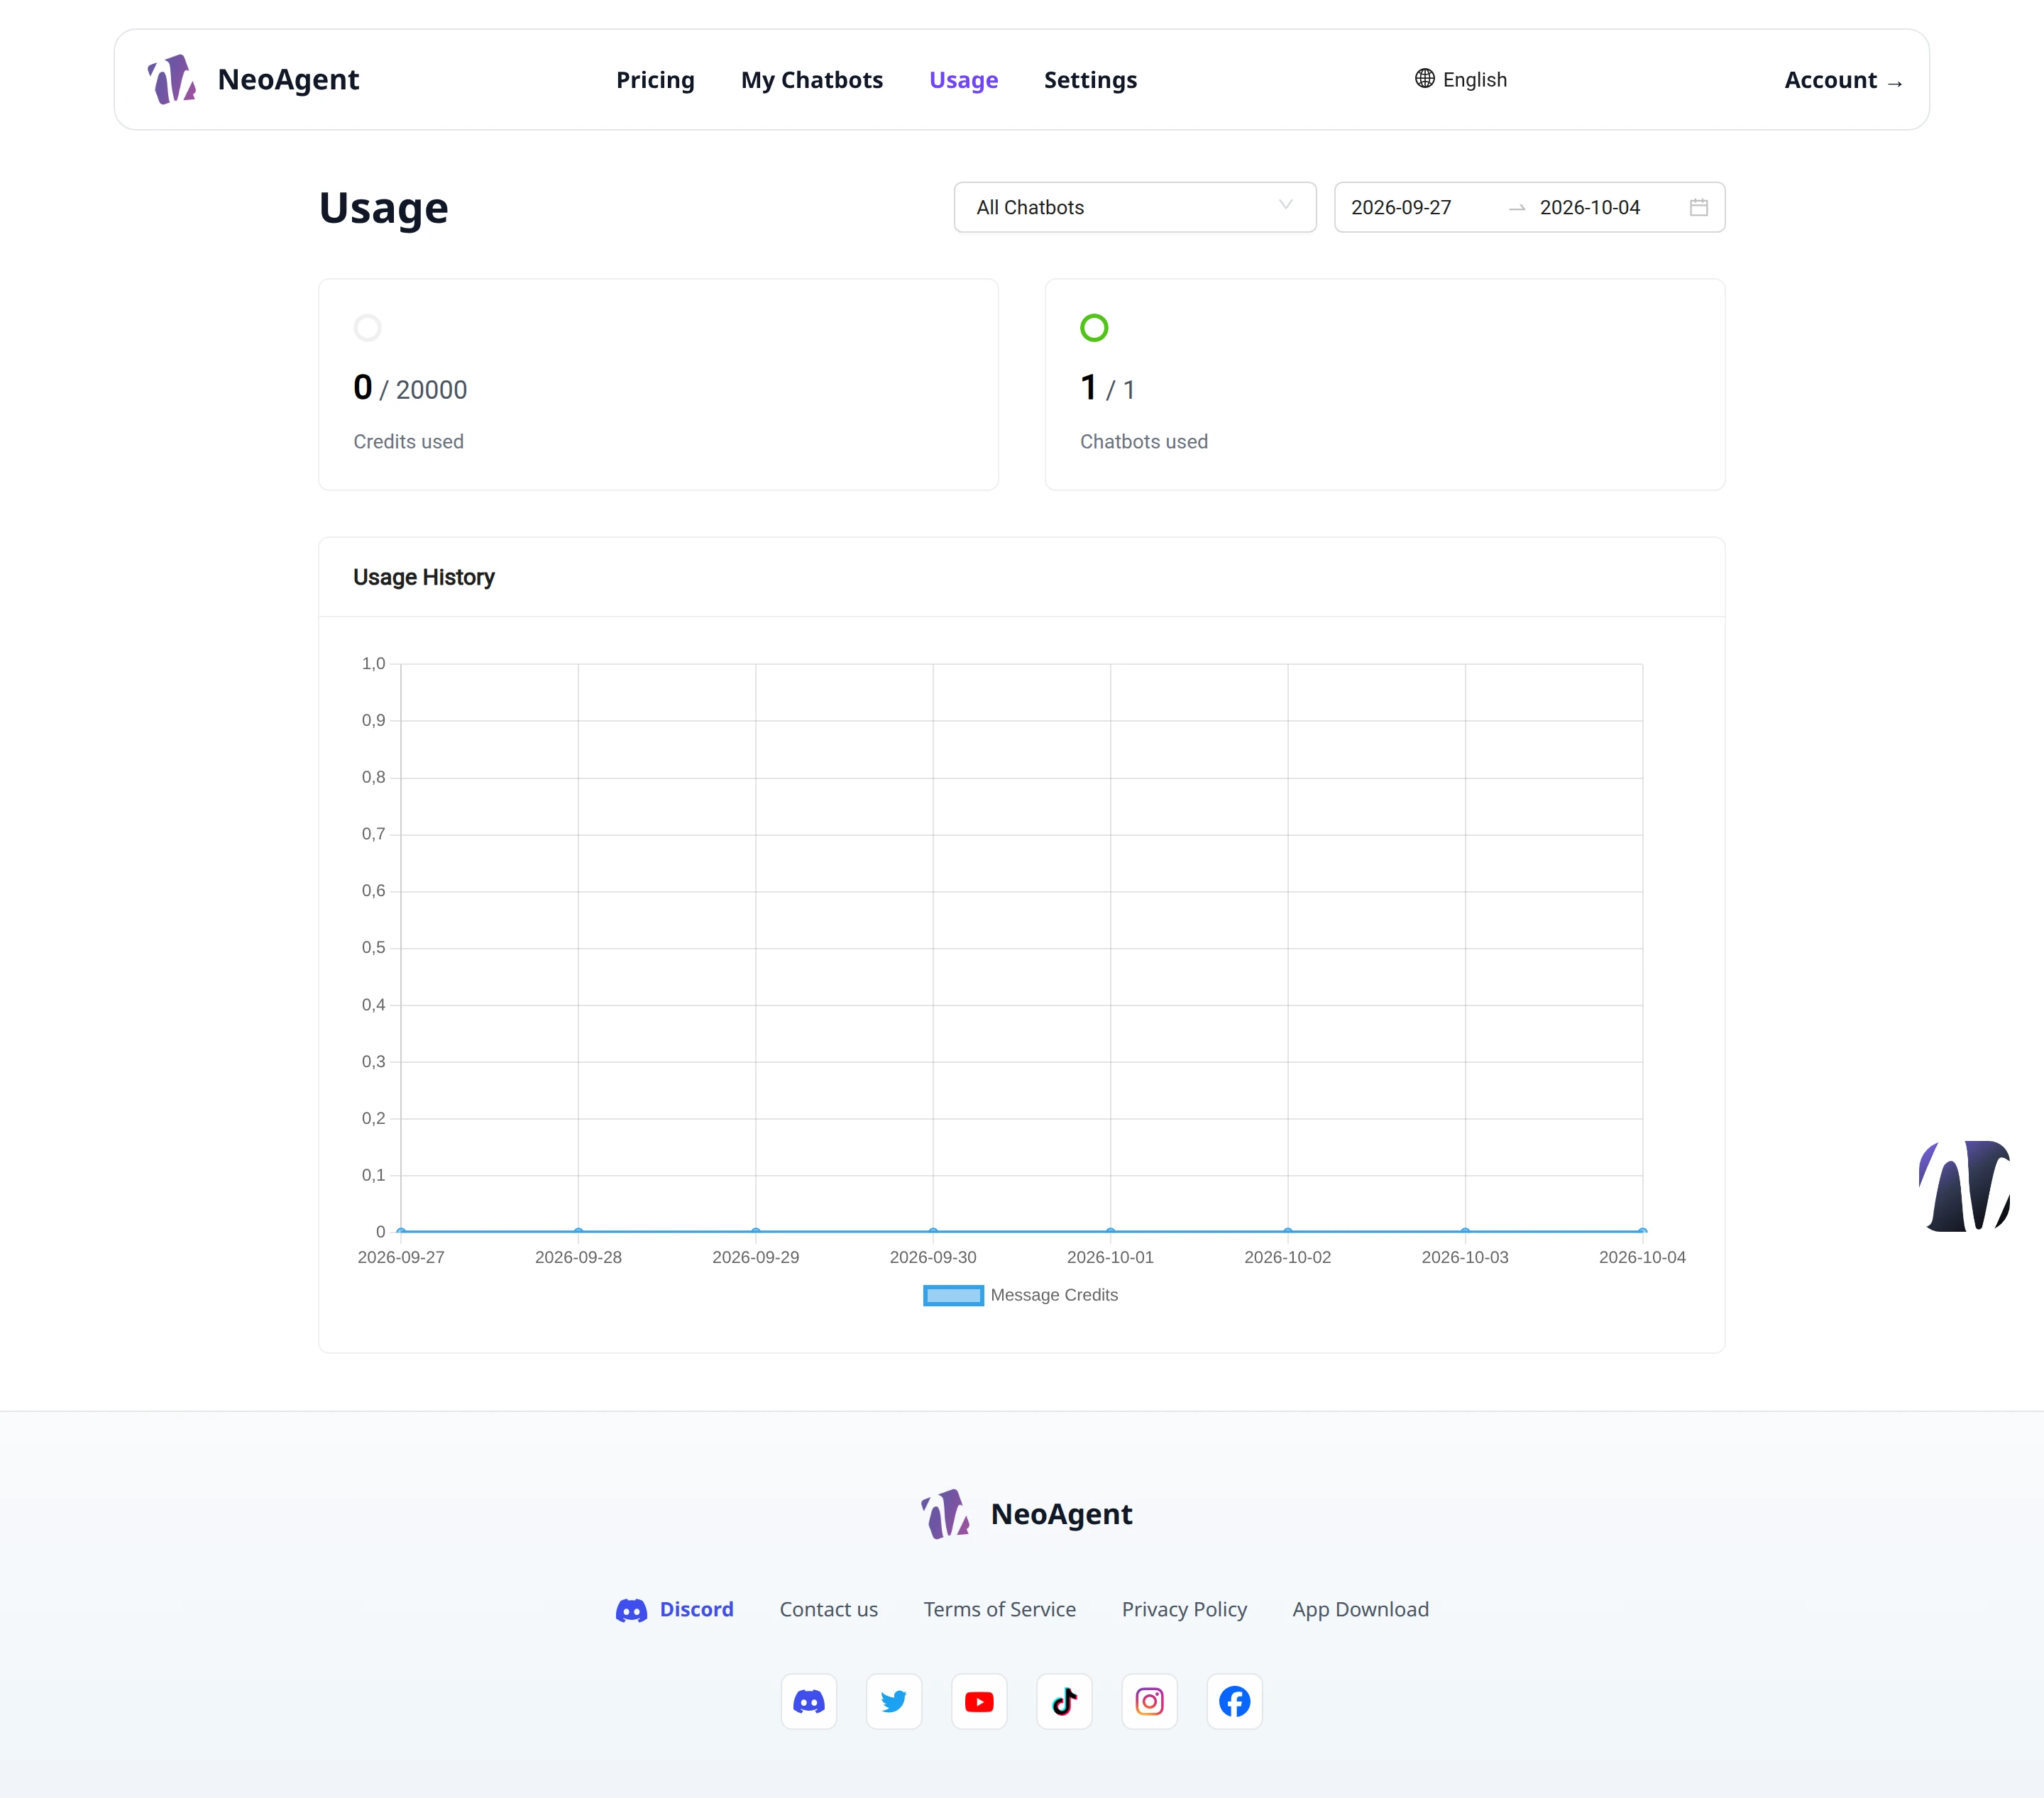Click the footer NeoAgent logo

click(x=945, y=1514)
